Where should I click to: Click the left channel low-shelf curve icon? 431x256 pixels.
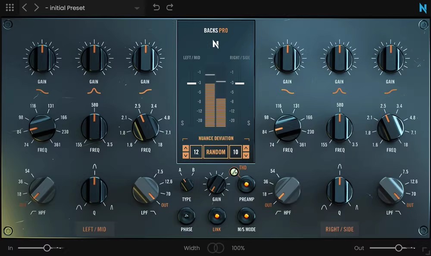[42, 91]
